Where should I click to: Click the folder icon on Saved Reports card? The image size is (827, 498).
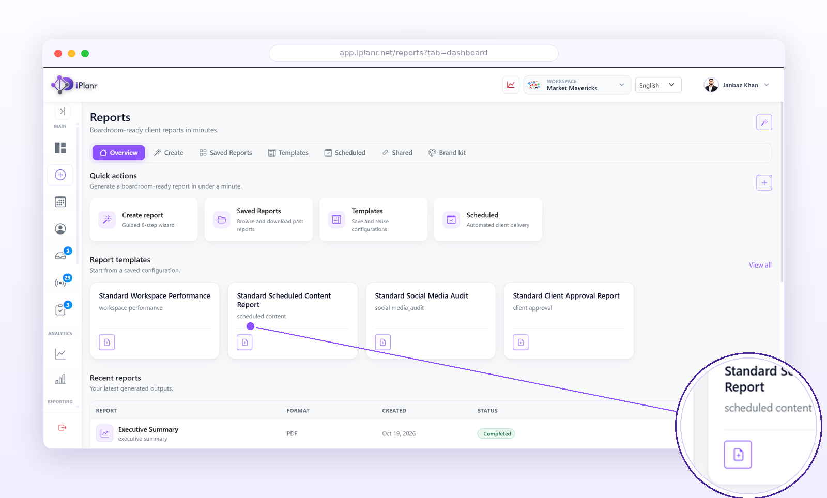click(x=222, y=220)
